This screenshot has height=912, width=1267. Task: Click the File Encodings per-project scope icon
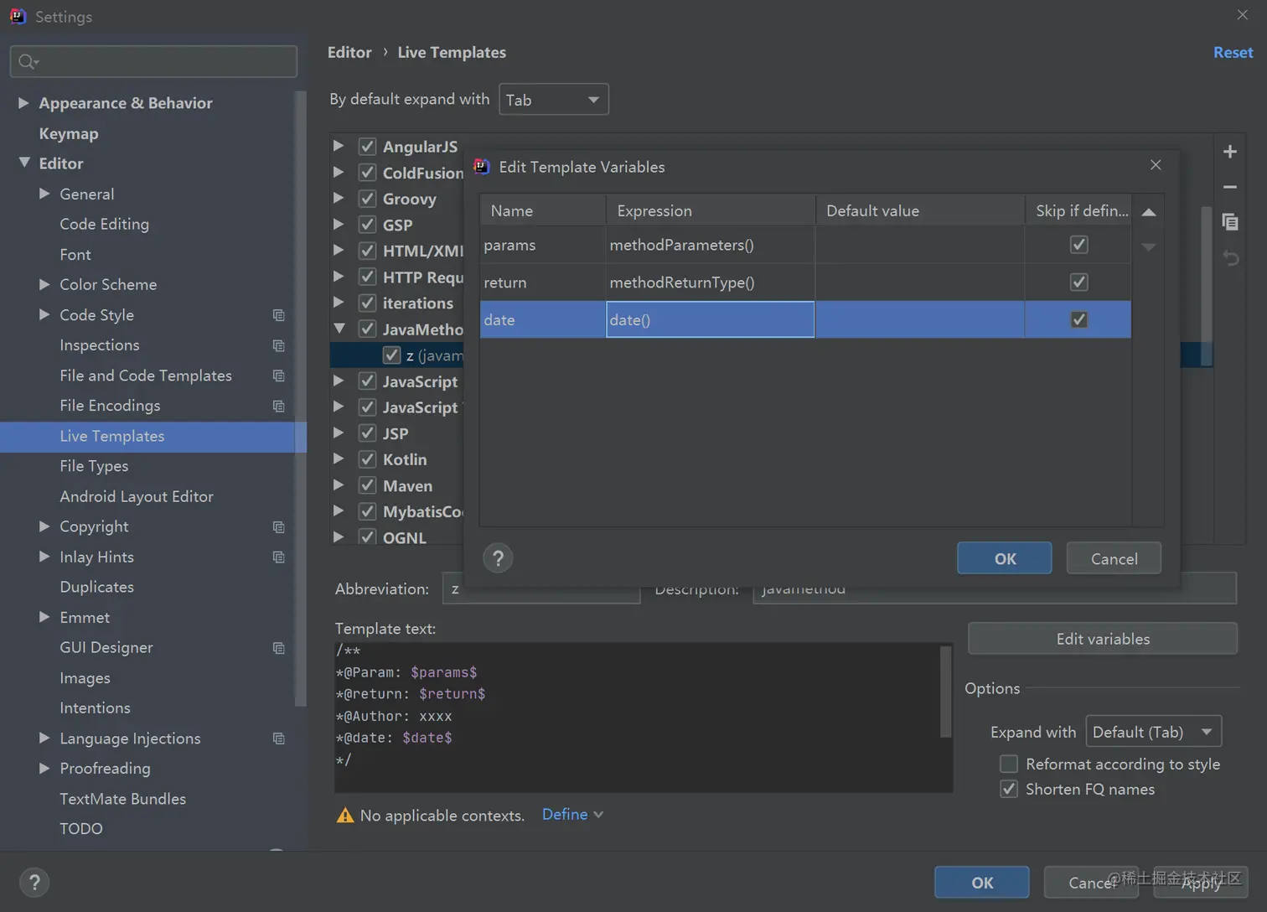pos(279,406)
